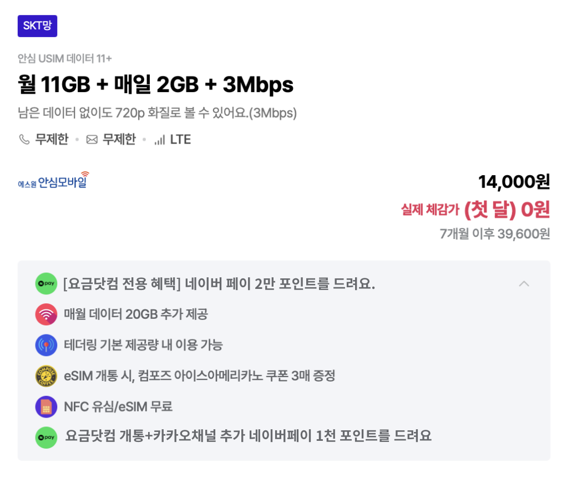Click the LTE signal strength icon
This screenshot has width=567, height=478.
click(160, 139)
